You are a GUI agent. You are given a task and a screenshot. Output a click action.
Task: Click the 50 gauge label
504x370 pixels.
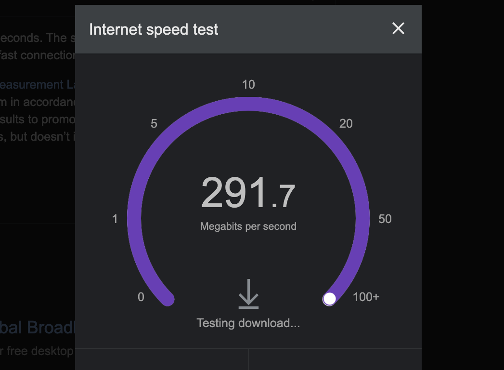pos(385,219)
